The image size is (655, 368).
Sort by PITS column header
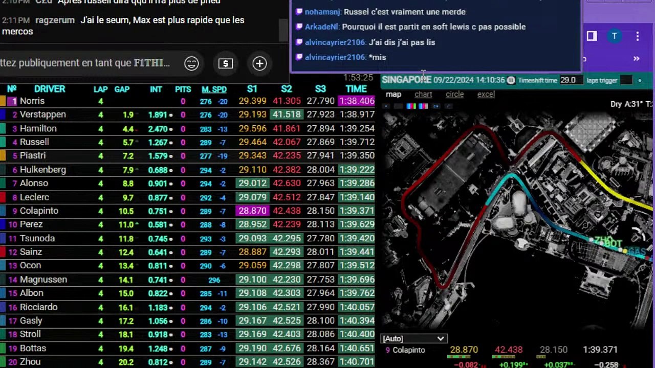(183, 89)
